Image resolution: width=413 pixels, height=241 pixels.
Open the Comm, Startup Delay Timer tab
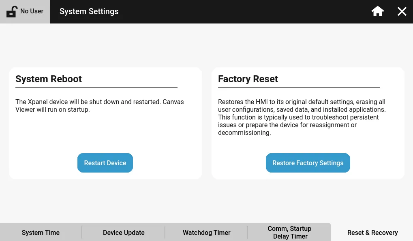point(289,232)
